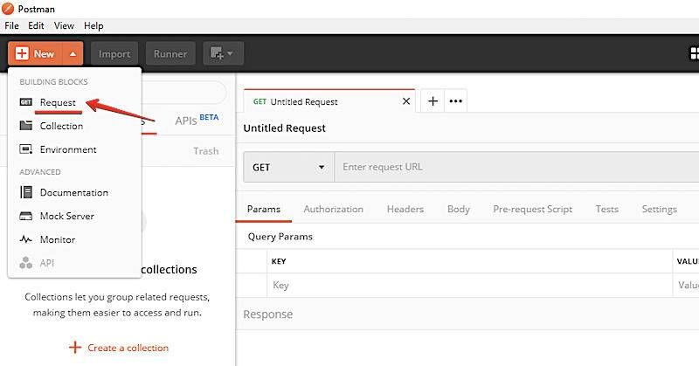Switch to the Headers tab
This screenshot has width=699, height=366.
tap(405, 209)
